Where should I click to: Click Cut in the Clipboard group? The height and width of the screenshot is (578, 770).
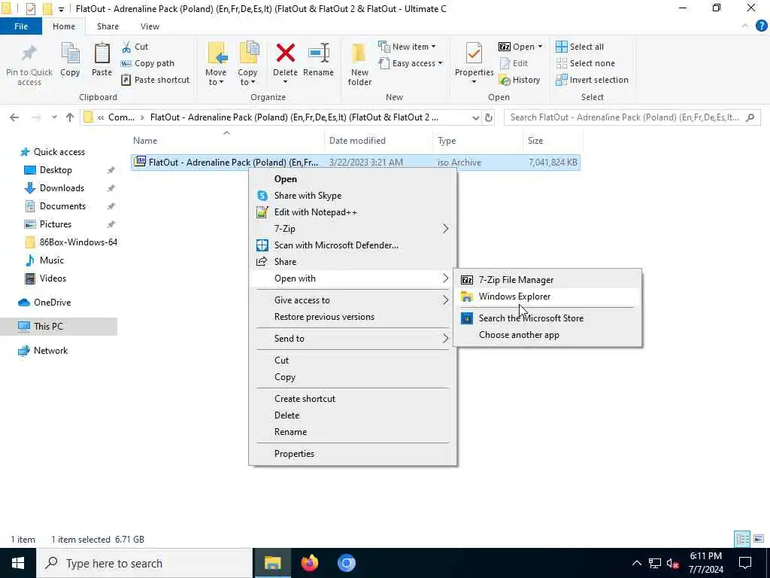tap(135, 47)
